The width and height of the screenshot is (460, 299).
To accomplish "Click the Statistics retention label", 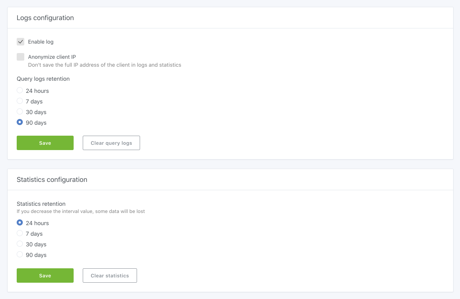I will pyautogui.click(x=41, y=204).
